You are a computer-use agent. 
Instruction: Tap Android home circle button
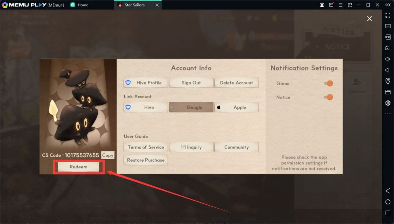[x=388, y=202]
